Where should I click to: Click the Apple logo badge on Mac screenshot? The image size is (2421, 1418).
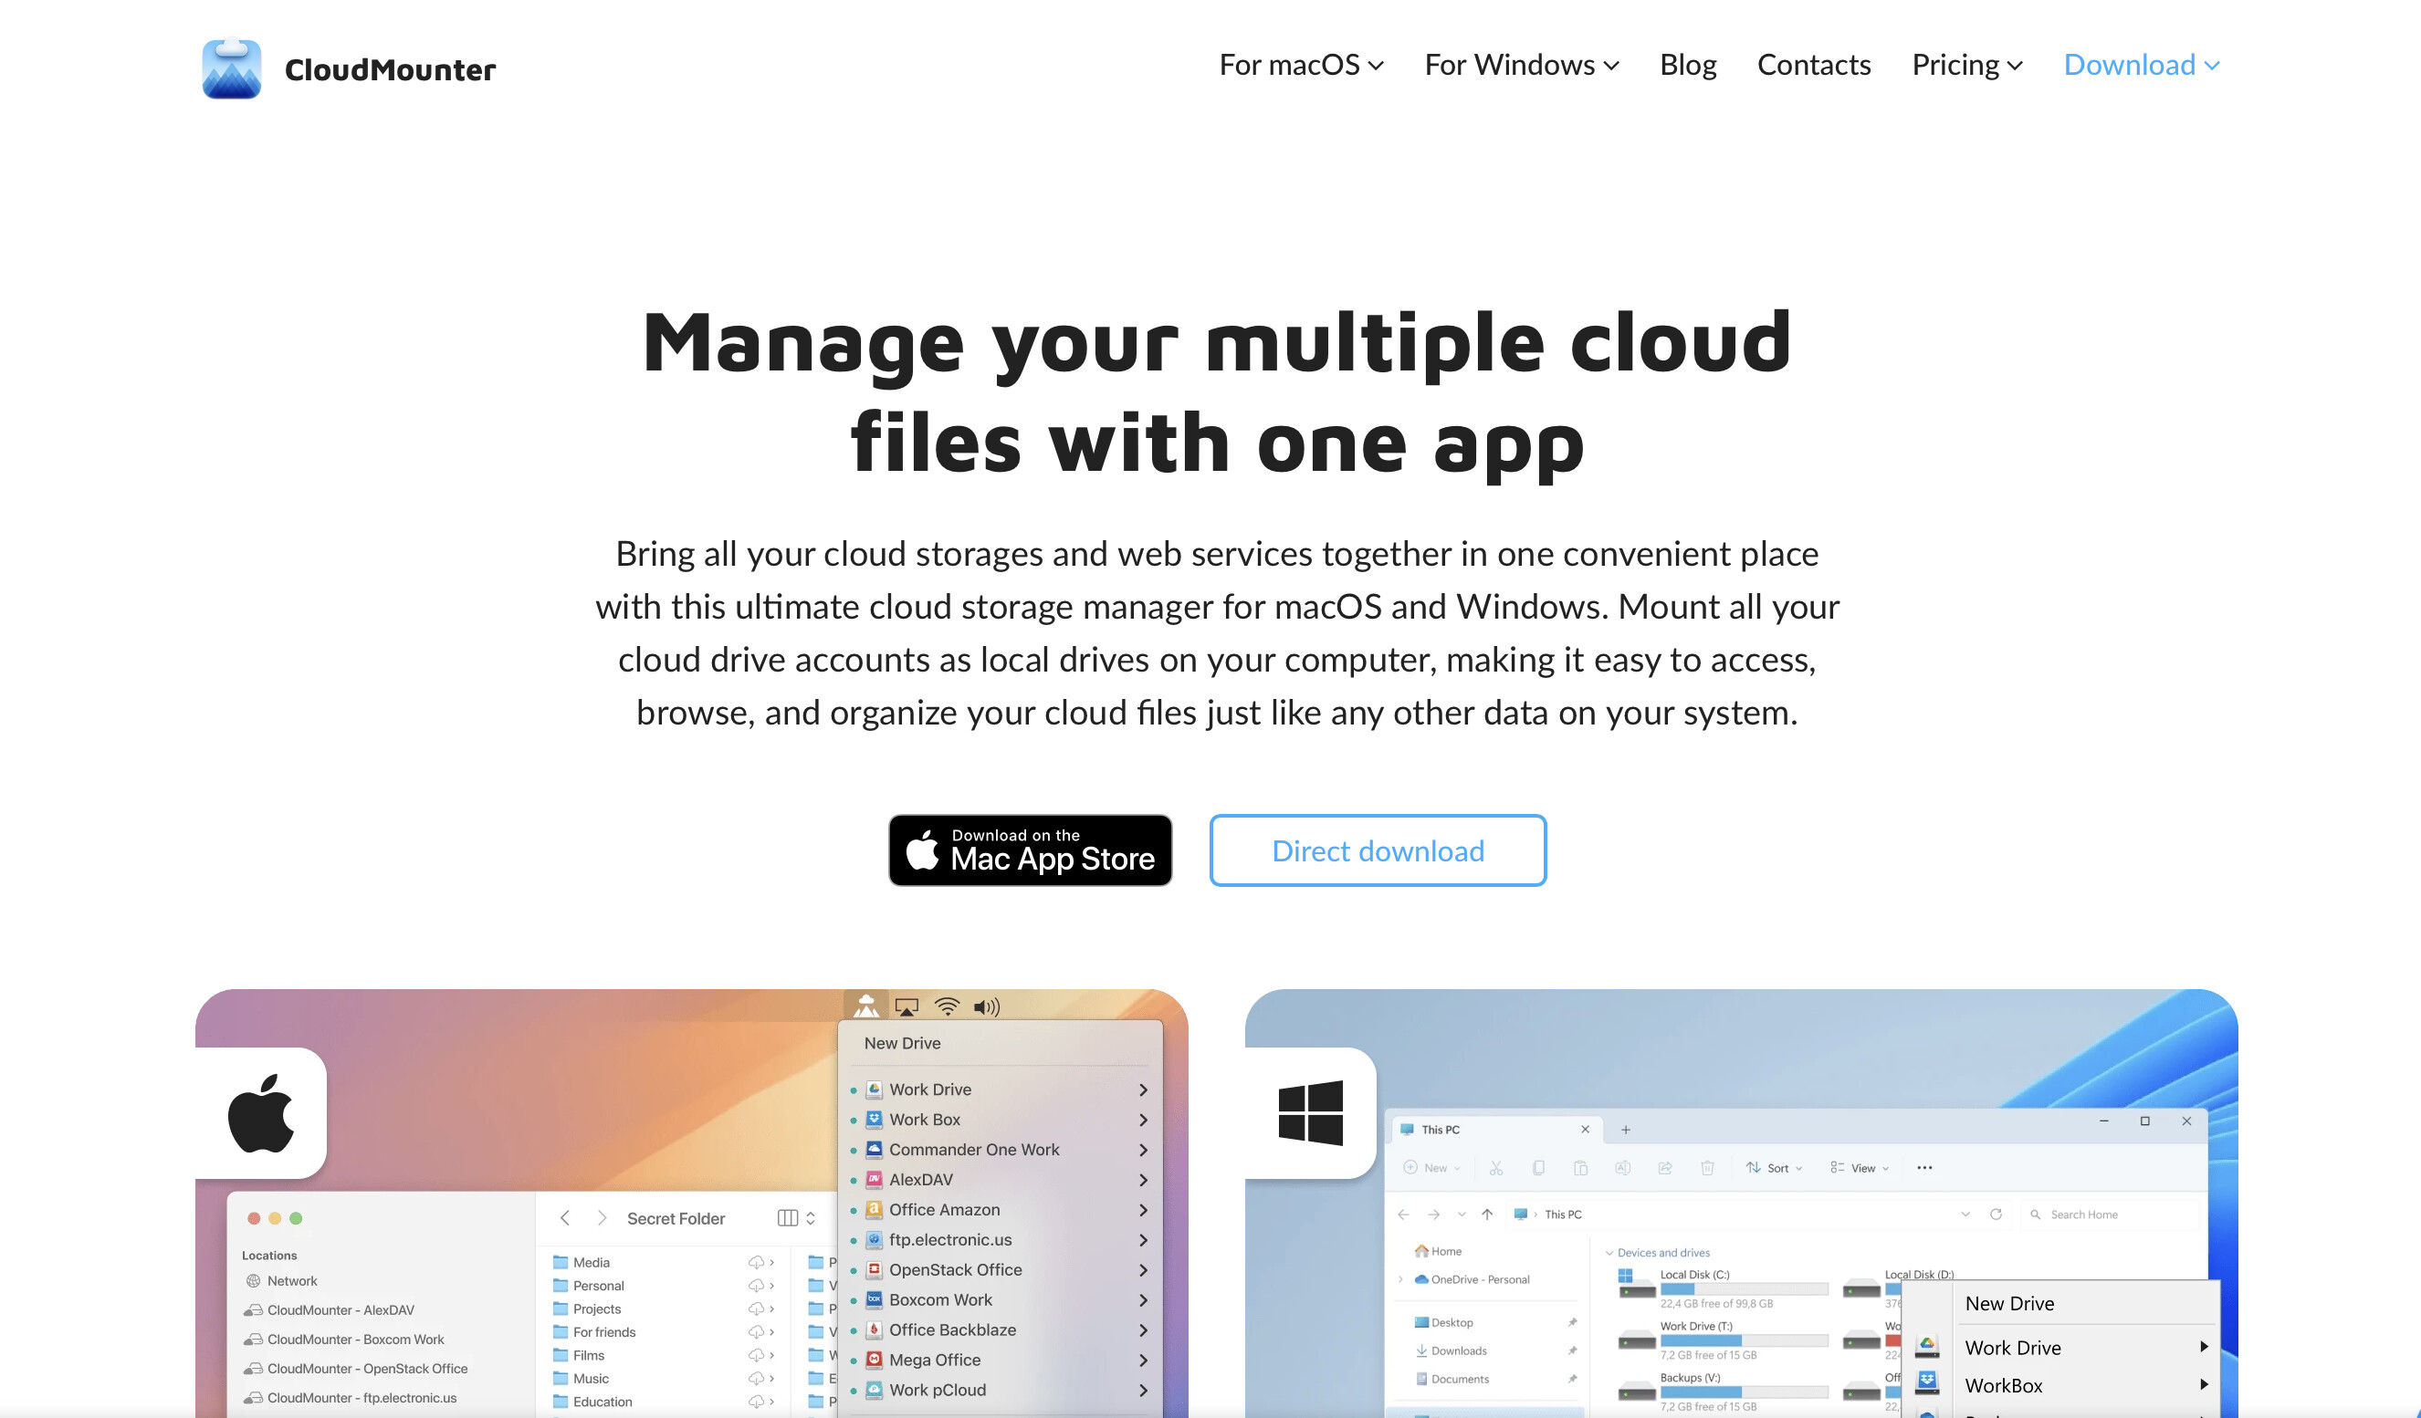(260, 1112)
